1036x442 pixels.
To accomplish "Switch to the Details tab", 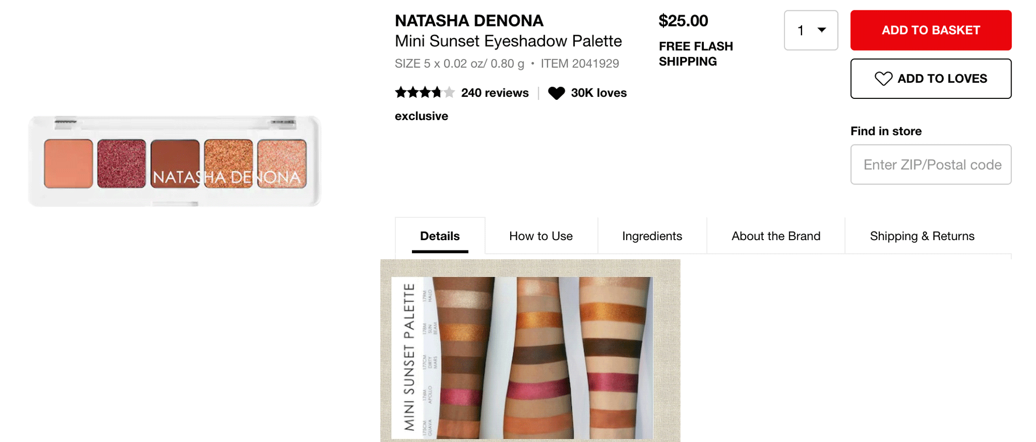I will (440, 236).
